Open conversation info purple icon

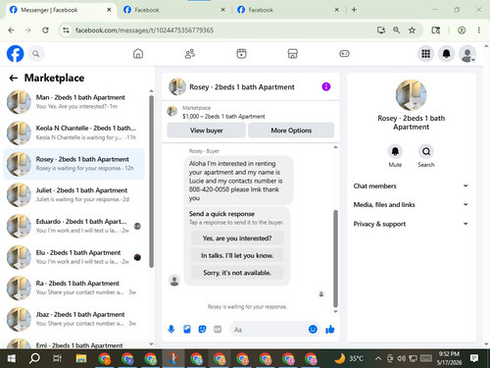pos(326,86)
